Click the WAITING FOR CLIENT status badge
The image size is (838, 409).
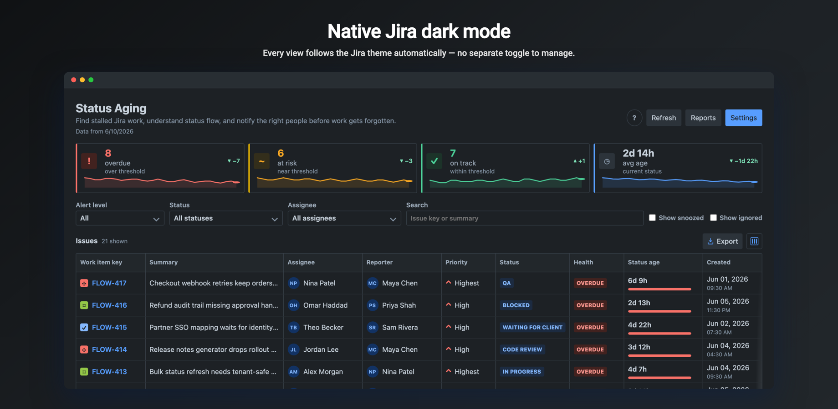[x=532, y=327]
